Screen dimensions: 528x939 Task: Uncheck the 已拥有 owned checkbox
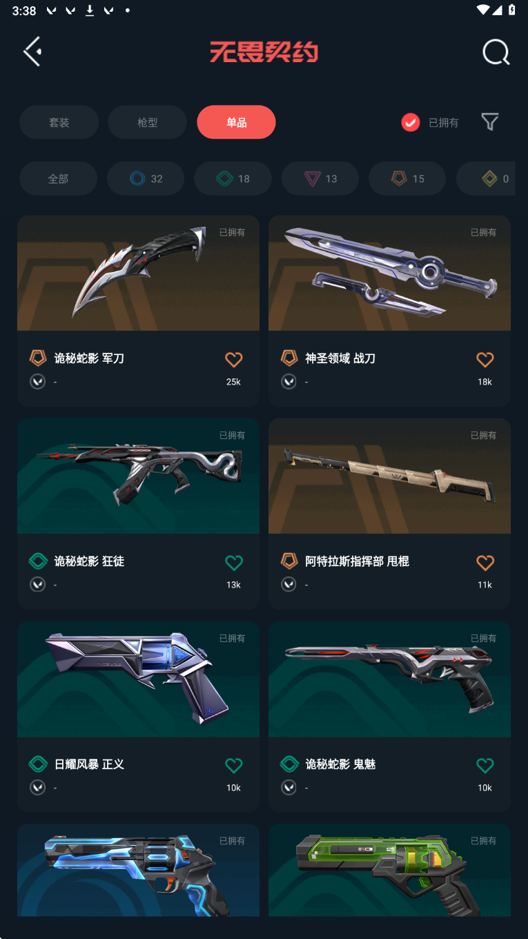tap(411, 122)
